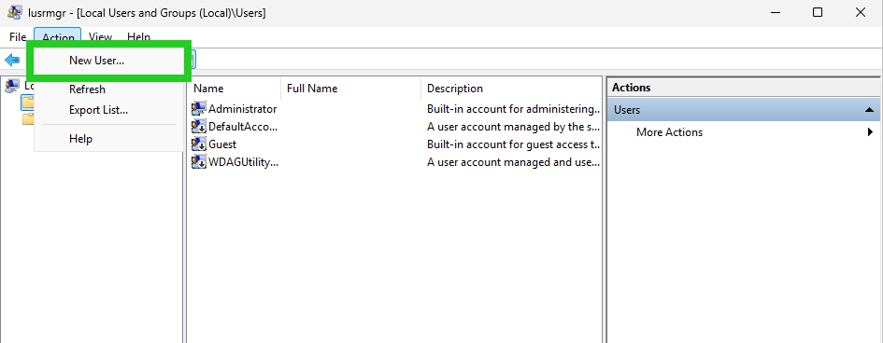Open the File menu
883x343 pixels.
[18, 37]
